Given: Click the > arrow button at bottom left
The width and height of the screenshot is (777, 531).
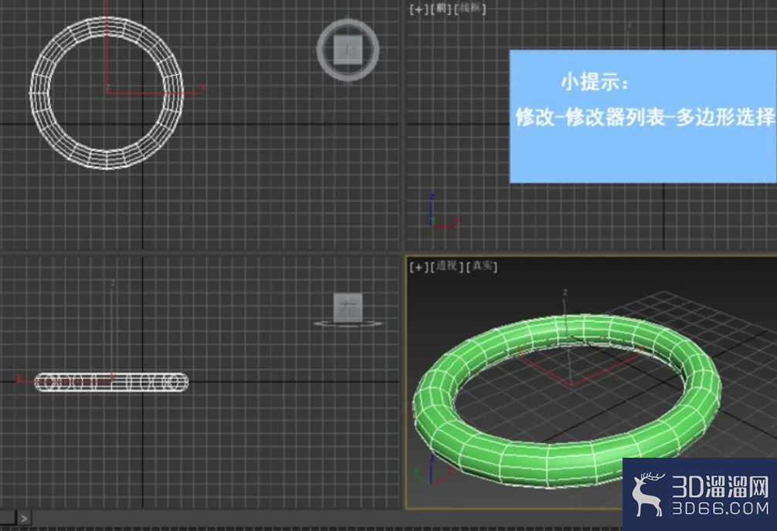Looking at the screenshot, I should click(24, 519).
